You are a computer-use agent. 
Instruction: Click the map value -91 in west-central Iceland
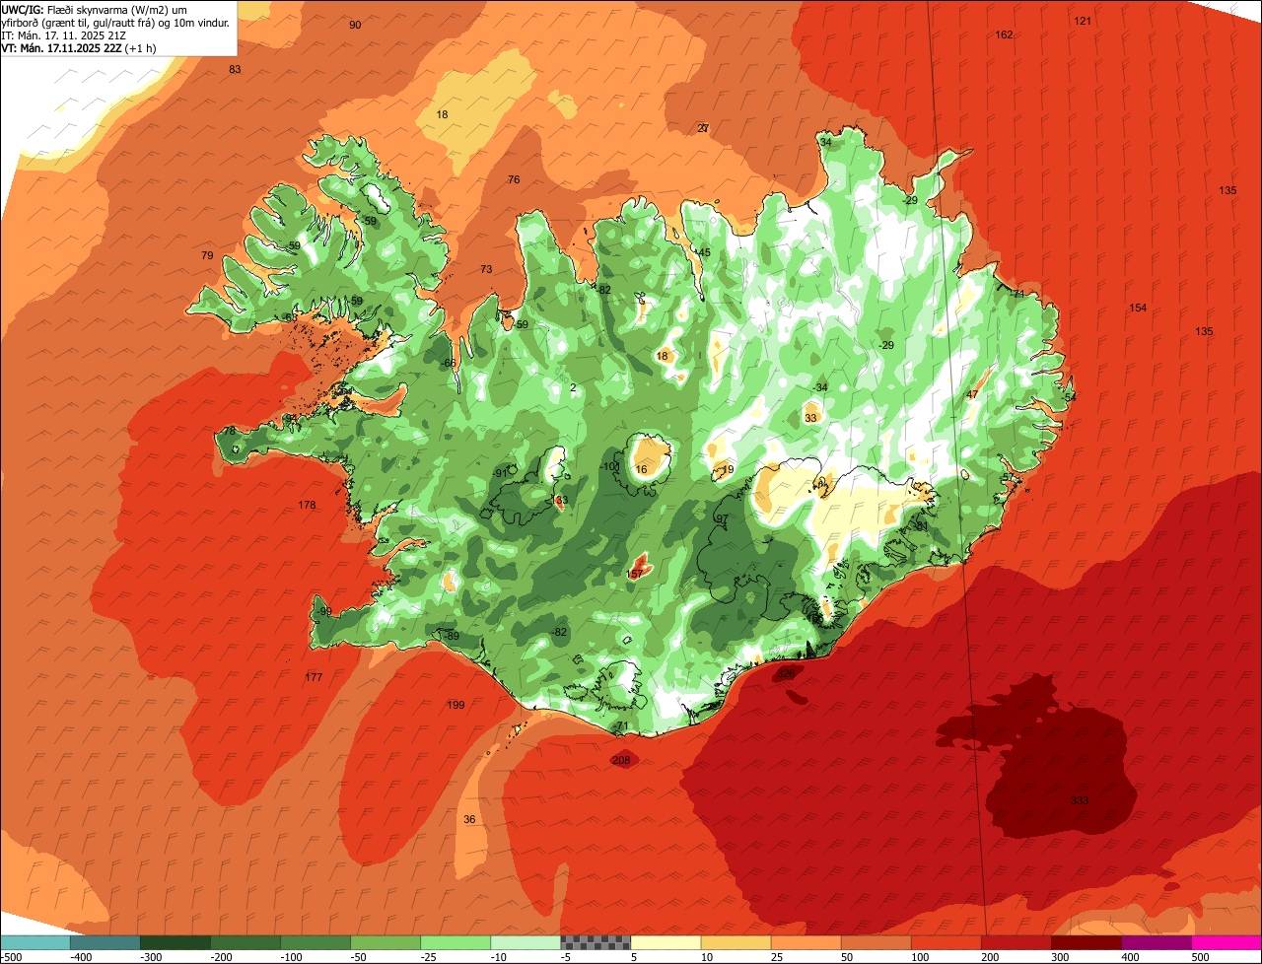tap(500, 473)
